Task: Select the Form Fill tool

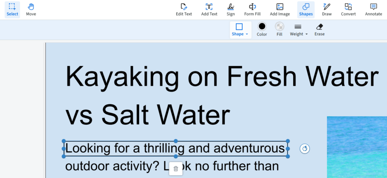Action: (252, 9)
